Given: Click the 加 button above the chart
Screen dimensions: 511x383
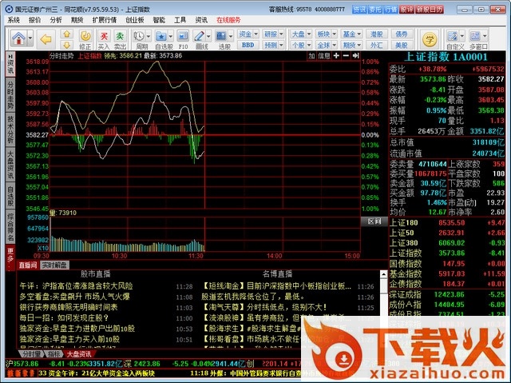Looking at the screenshot, I should pyautogui.click(x=311, y=56).
